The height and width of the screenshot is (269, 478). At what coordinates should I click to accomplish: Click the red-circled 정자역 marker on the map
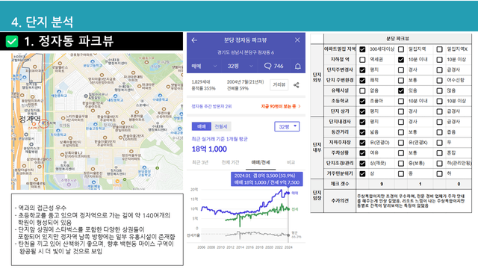(44, 123)
